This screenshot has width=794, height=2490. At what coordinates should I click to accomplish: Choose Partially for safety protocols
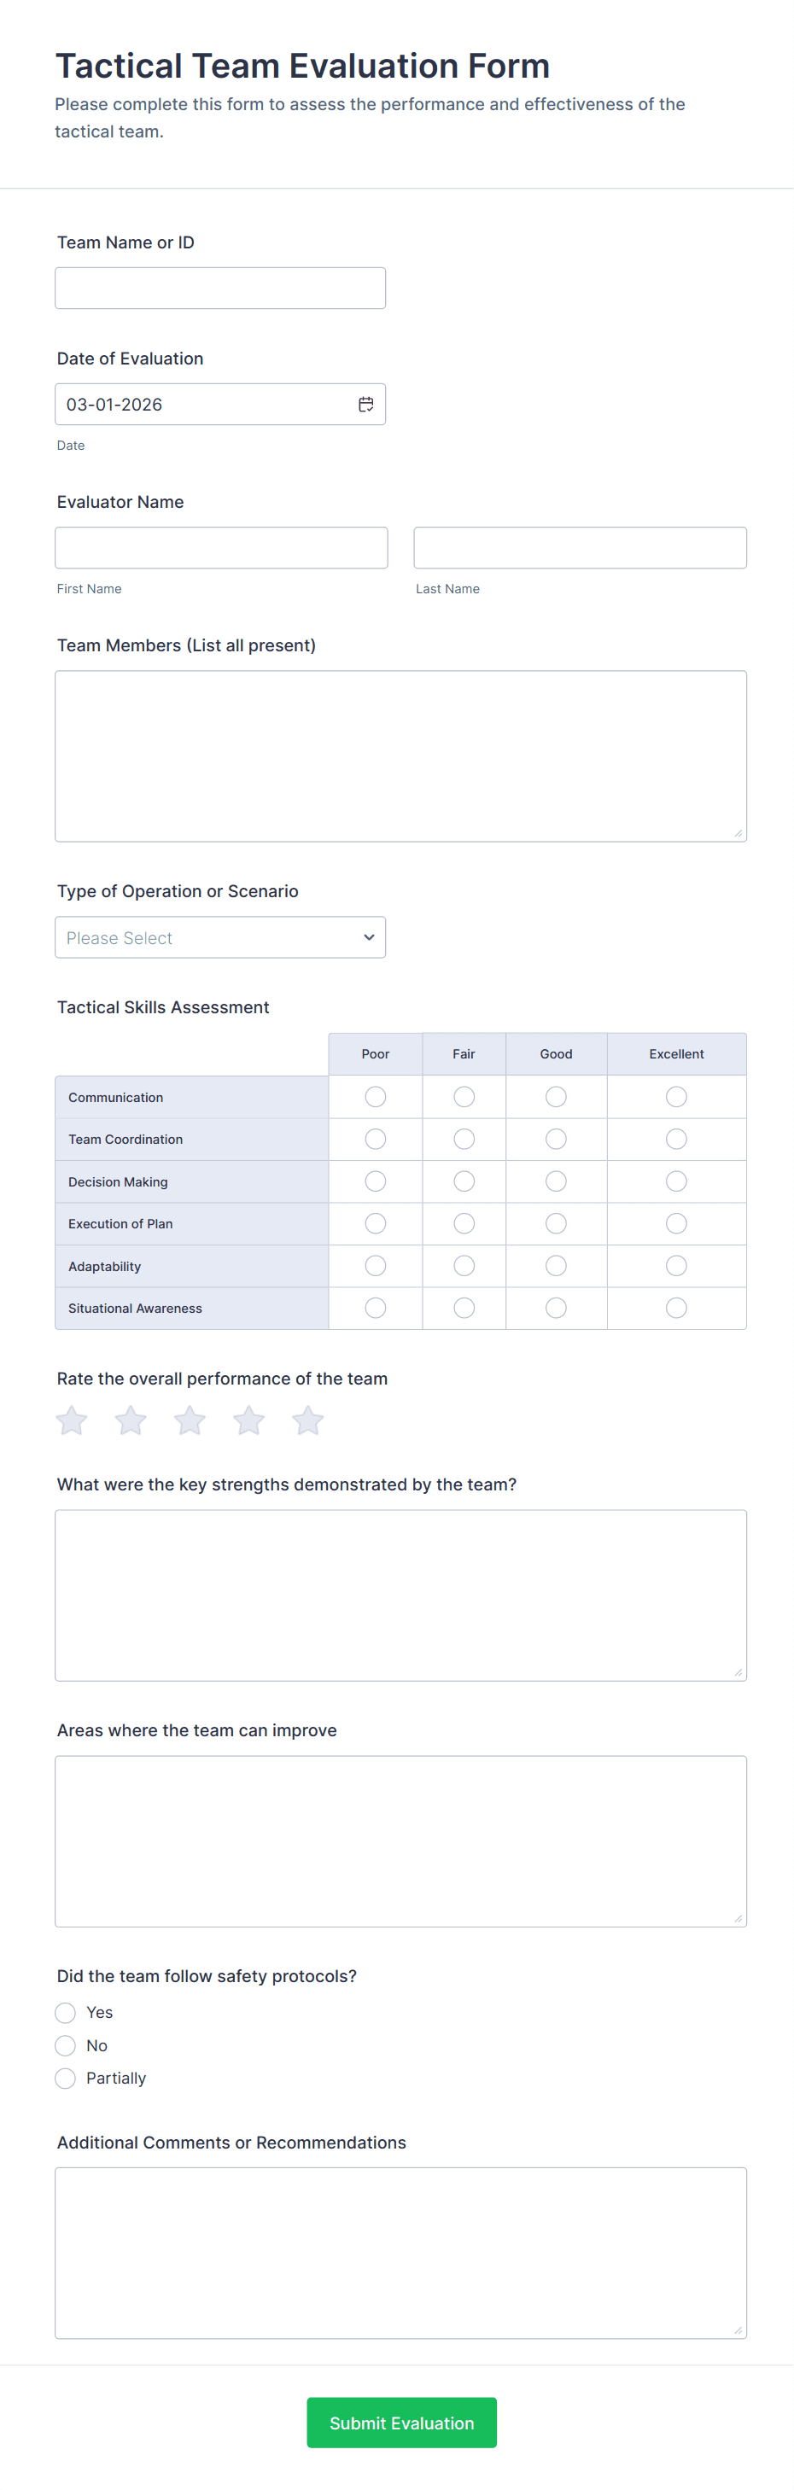(66, 2079)
